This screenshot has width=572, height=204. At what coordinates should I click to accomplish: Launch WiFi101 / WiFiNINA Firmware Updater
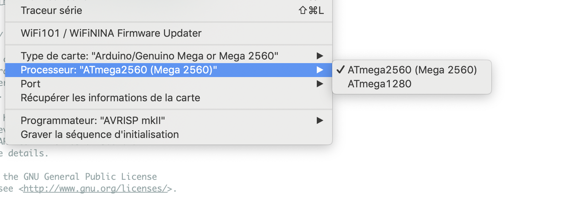111,33
